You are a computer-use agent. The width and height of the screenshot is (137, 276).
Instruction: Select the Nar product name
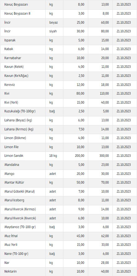7,263
